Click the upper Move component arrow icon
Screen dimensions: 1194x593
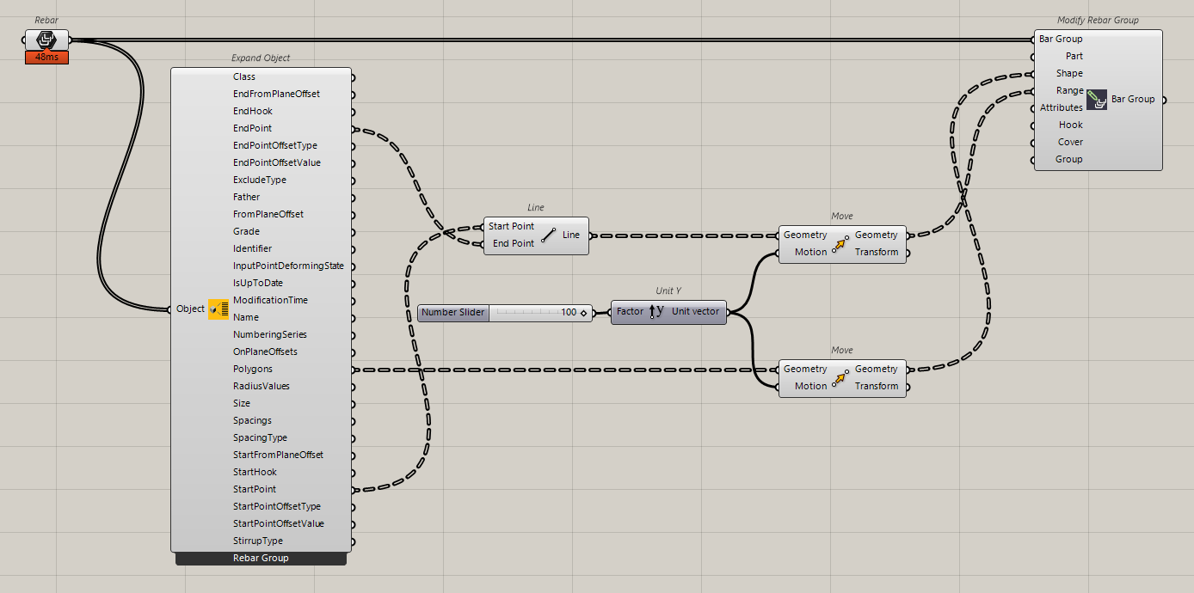coord(840,243)
